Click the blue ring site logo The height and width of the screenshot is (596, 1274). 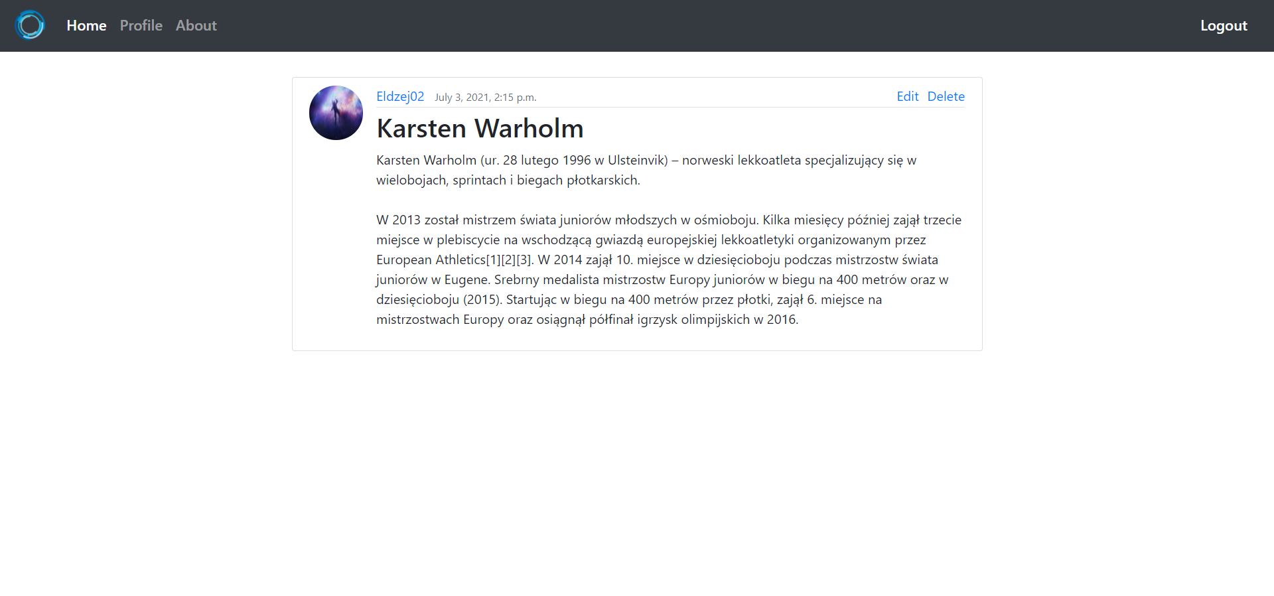(x=30, y=25)
